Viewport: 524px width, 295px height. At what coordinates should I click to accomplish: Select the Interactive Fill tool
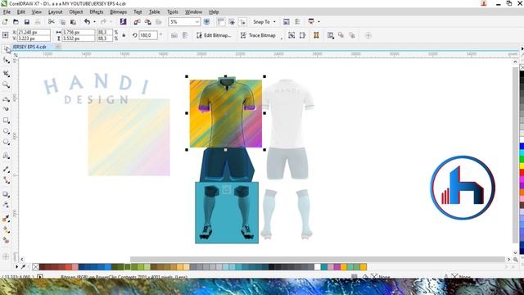[6, 229]
